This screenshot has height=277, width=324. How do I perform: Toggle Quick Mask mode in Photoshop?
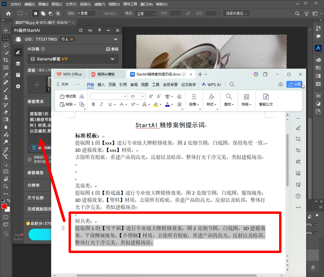pos(6,217)
